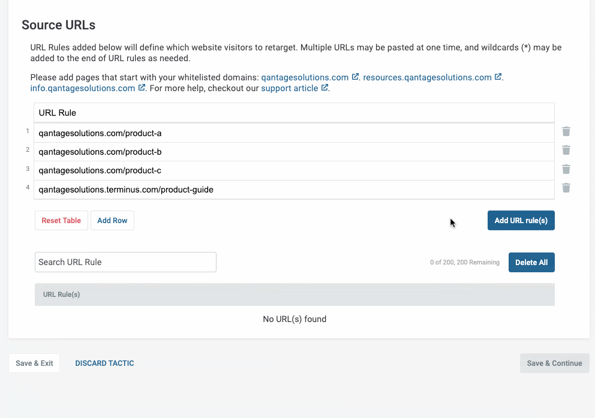Open external icon beside support article
This screenshot has height=418, width=595.
point(324,87)
